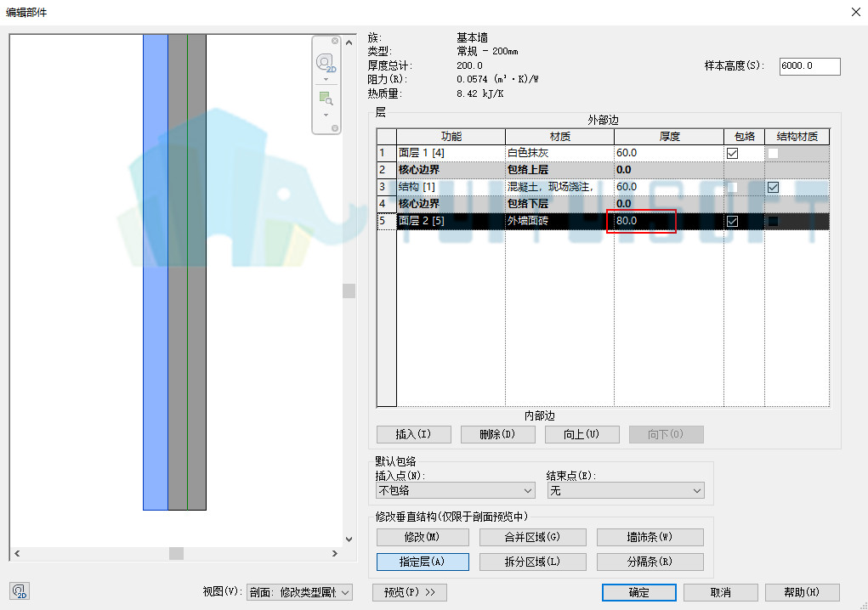This screenshot has width=868, height=610.
Task: Click the preview horizontal scrollbar right arrow
Action: click(x=334, y=553)
